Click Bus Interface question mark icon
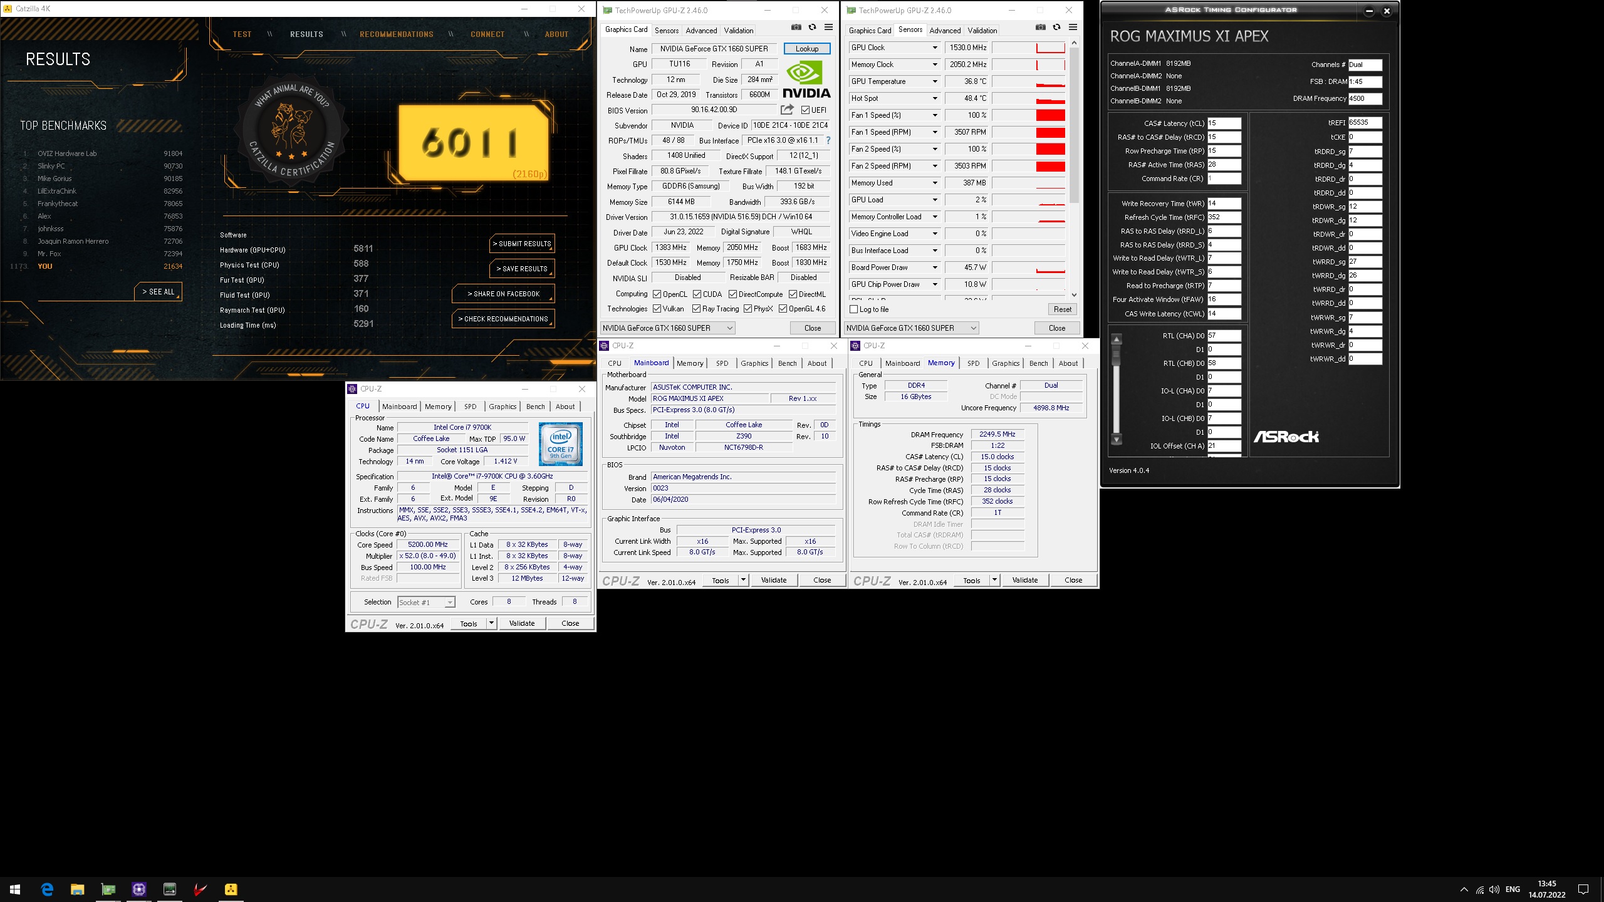The height and width of the screenshot is (902, 1604). pyautogui.click(x=828, y=140)
